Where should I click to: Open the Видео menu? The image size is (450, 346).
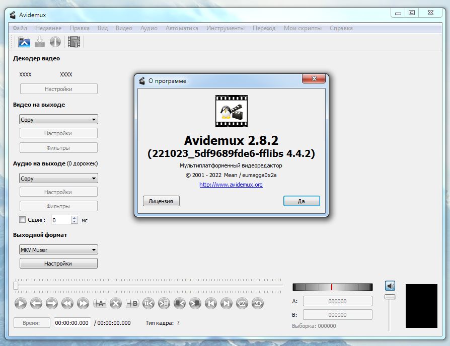[x=124, y=28]
